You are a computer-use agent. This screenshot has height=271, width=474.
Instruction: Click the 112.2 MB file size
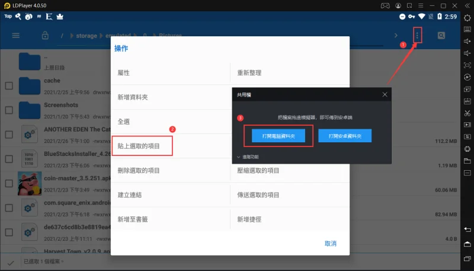point(446,141)
